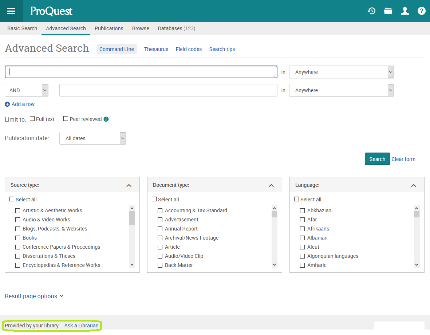Check Aleut language
430x335 pixels.
(302, 247)
